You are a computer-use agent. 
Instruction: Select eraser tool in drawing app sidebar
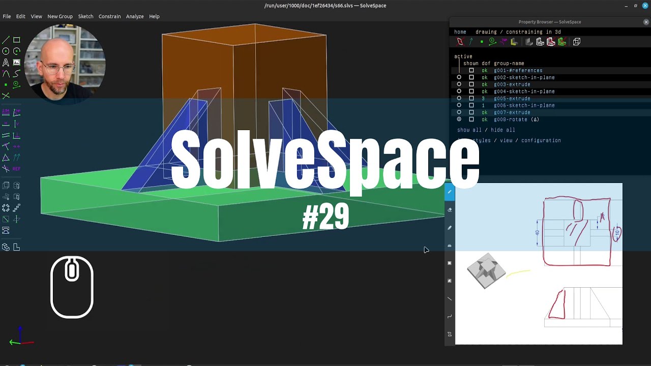[450, 209]
